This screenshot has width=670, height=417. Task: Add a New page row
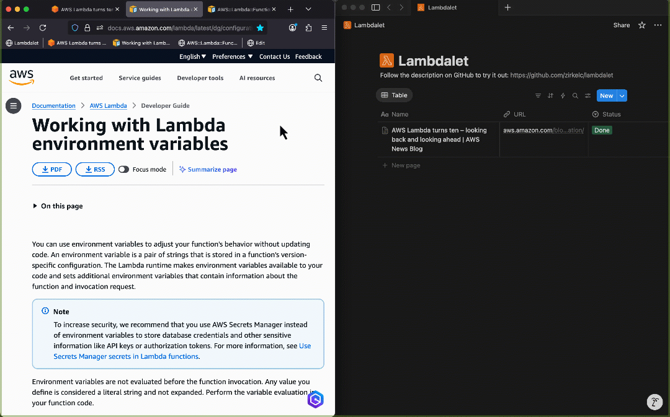pos(401,165)
